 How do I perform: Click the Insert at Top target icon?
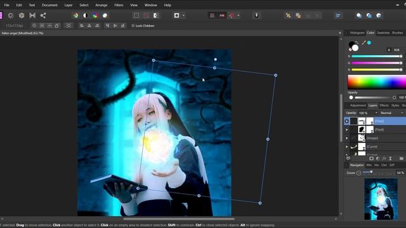pyautogui.click(x=369, y=15)
